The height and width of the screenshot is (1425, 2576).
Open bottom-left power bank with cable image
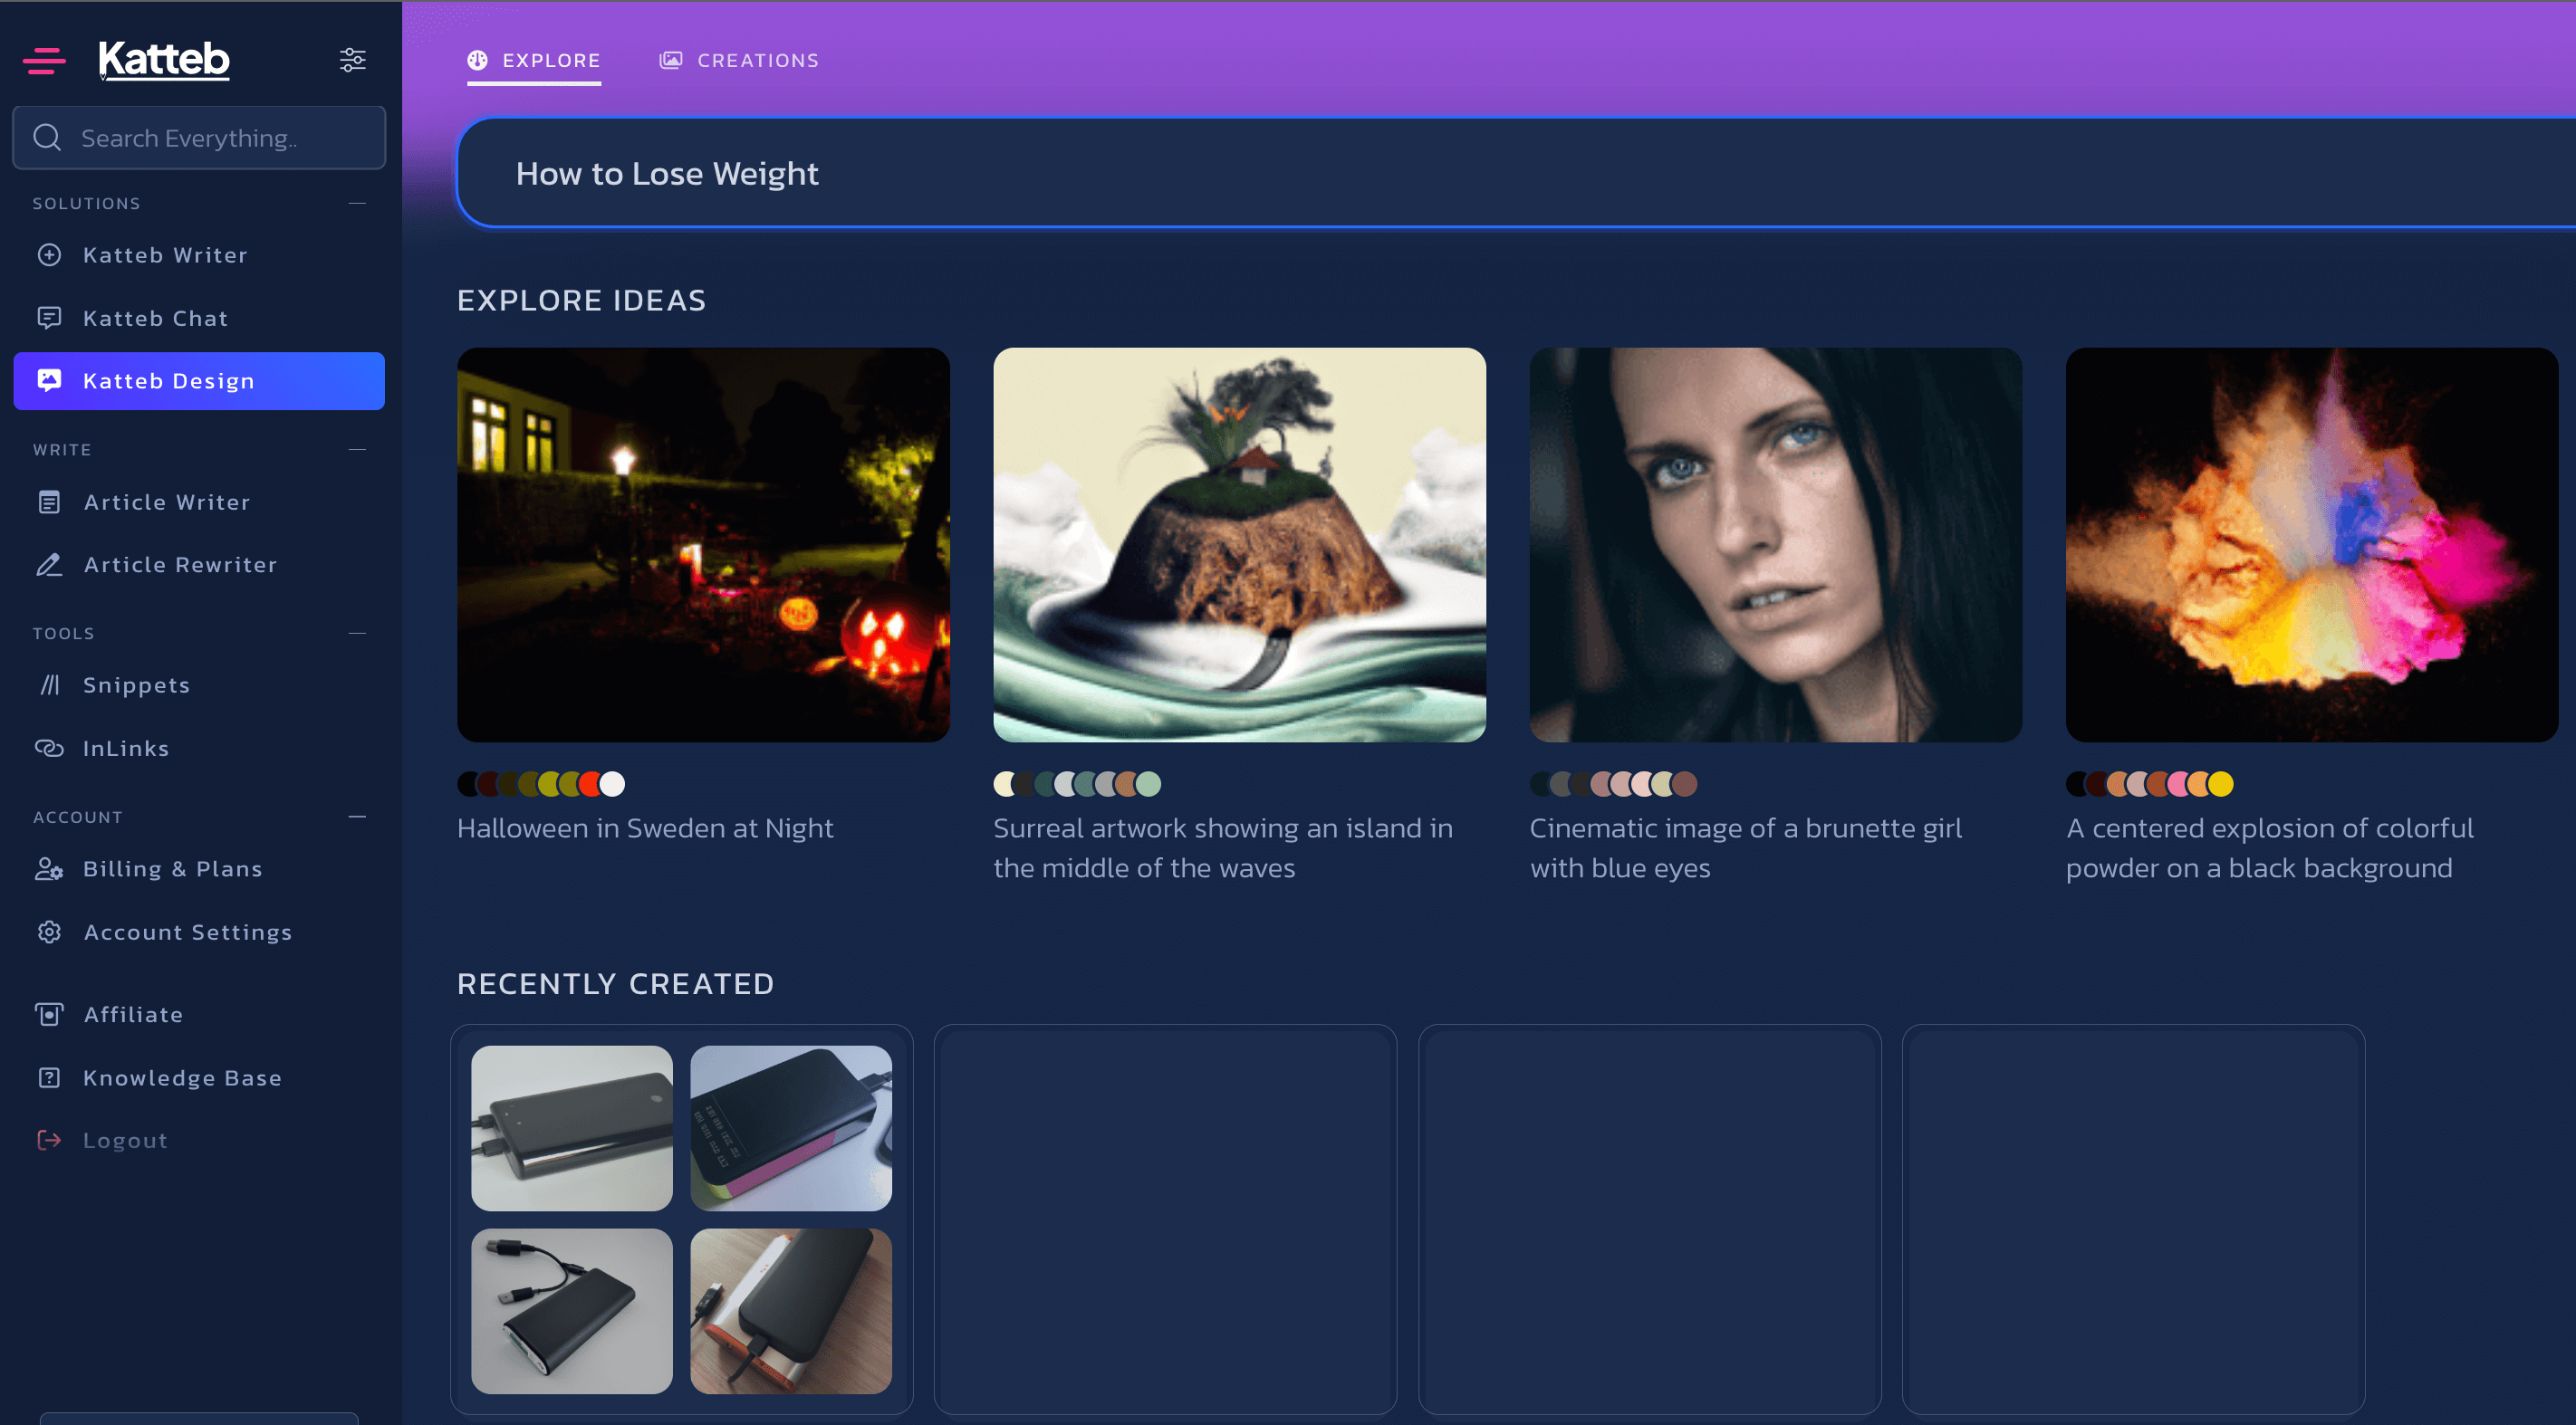pos(572,1311)
